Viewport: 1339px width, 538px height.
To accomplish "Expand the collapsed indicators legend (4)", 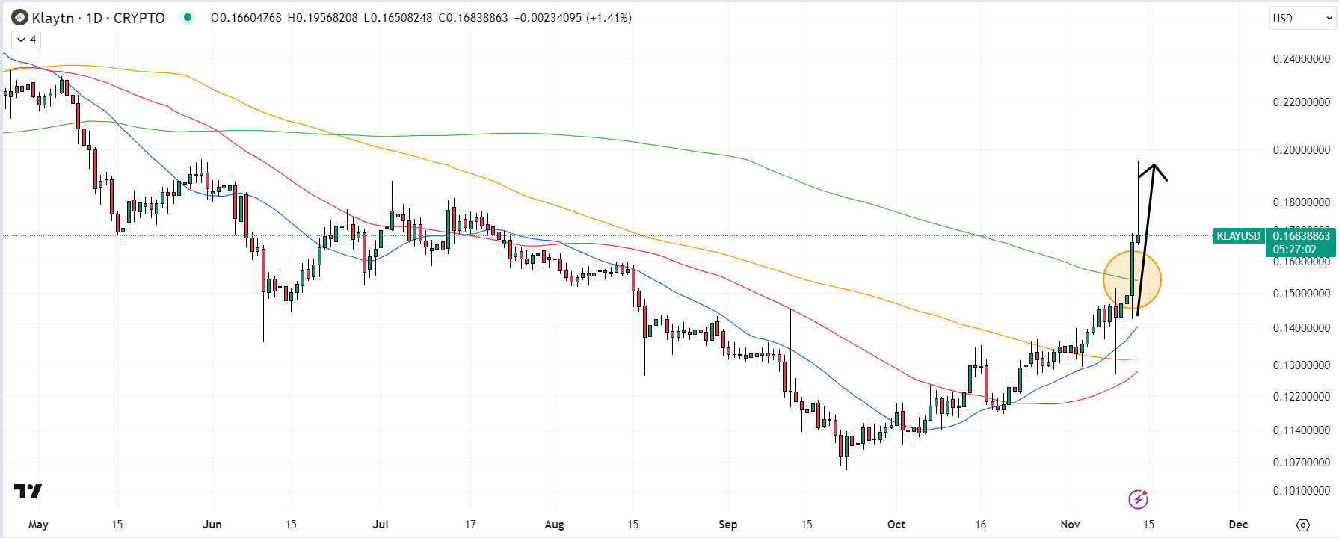I will (x=26, y=40).
